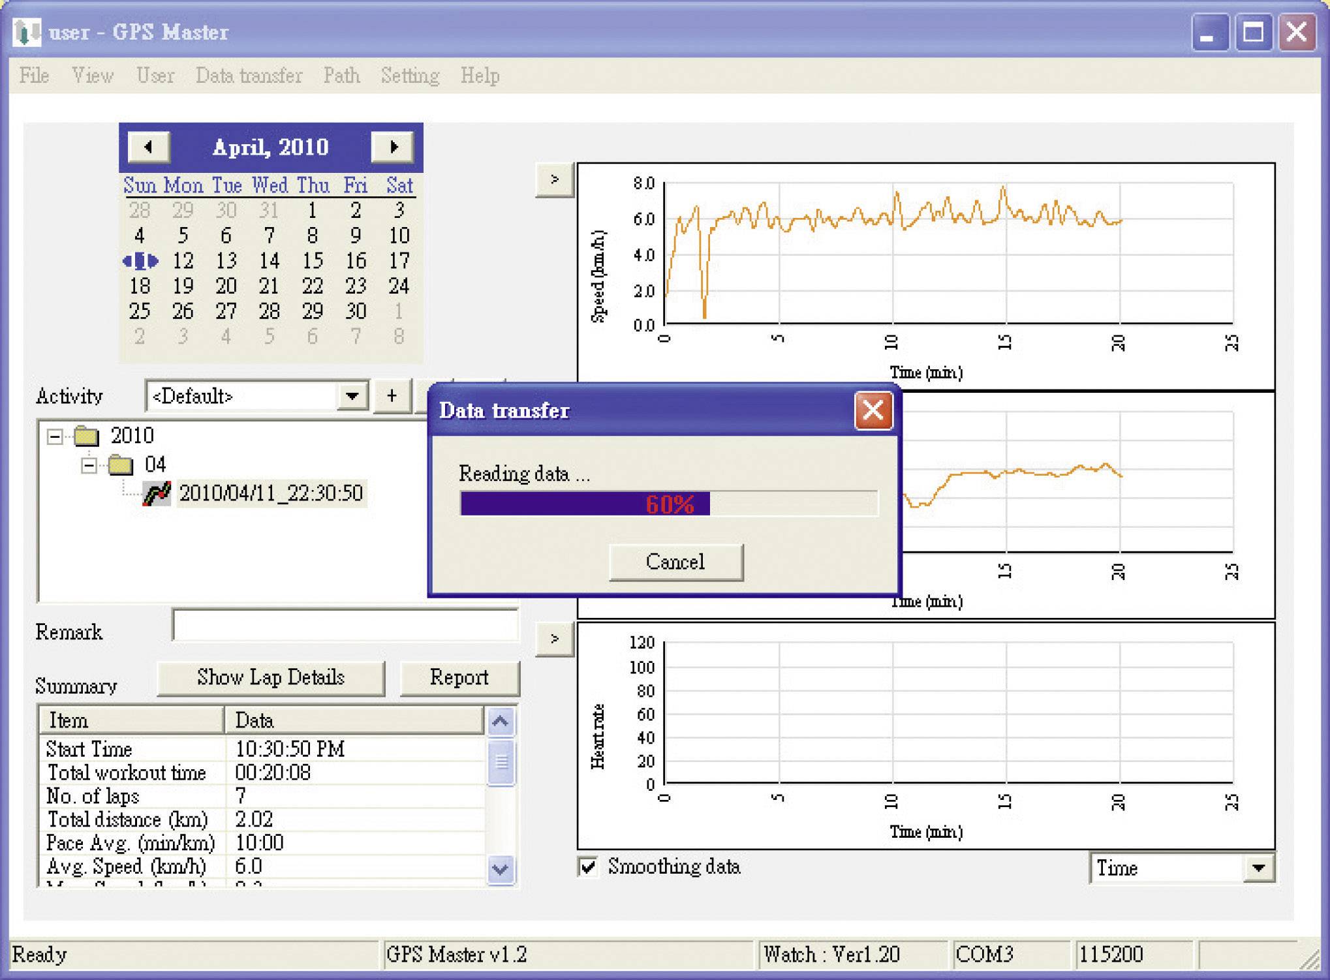Open the Activity Default dropdown
The image size is (1330, 980).
coord(352,396)
